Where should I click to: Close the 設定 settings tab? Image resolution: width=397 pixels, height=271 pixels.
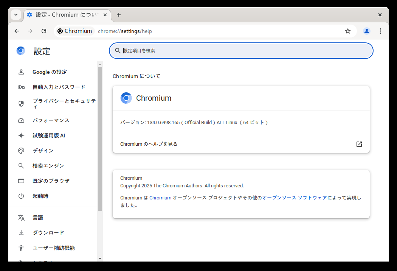(105, 15)
